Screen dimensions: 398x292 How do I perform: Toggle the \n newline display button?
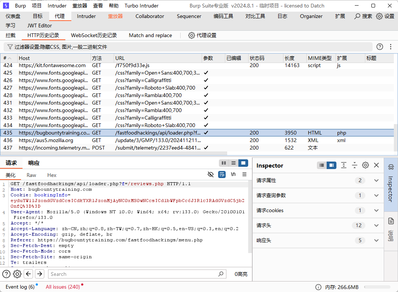coord(233,175)
